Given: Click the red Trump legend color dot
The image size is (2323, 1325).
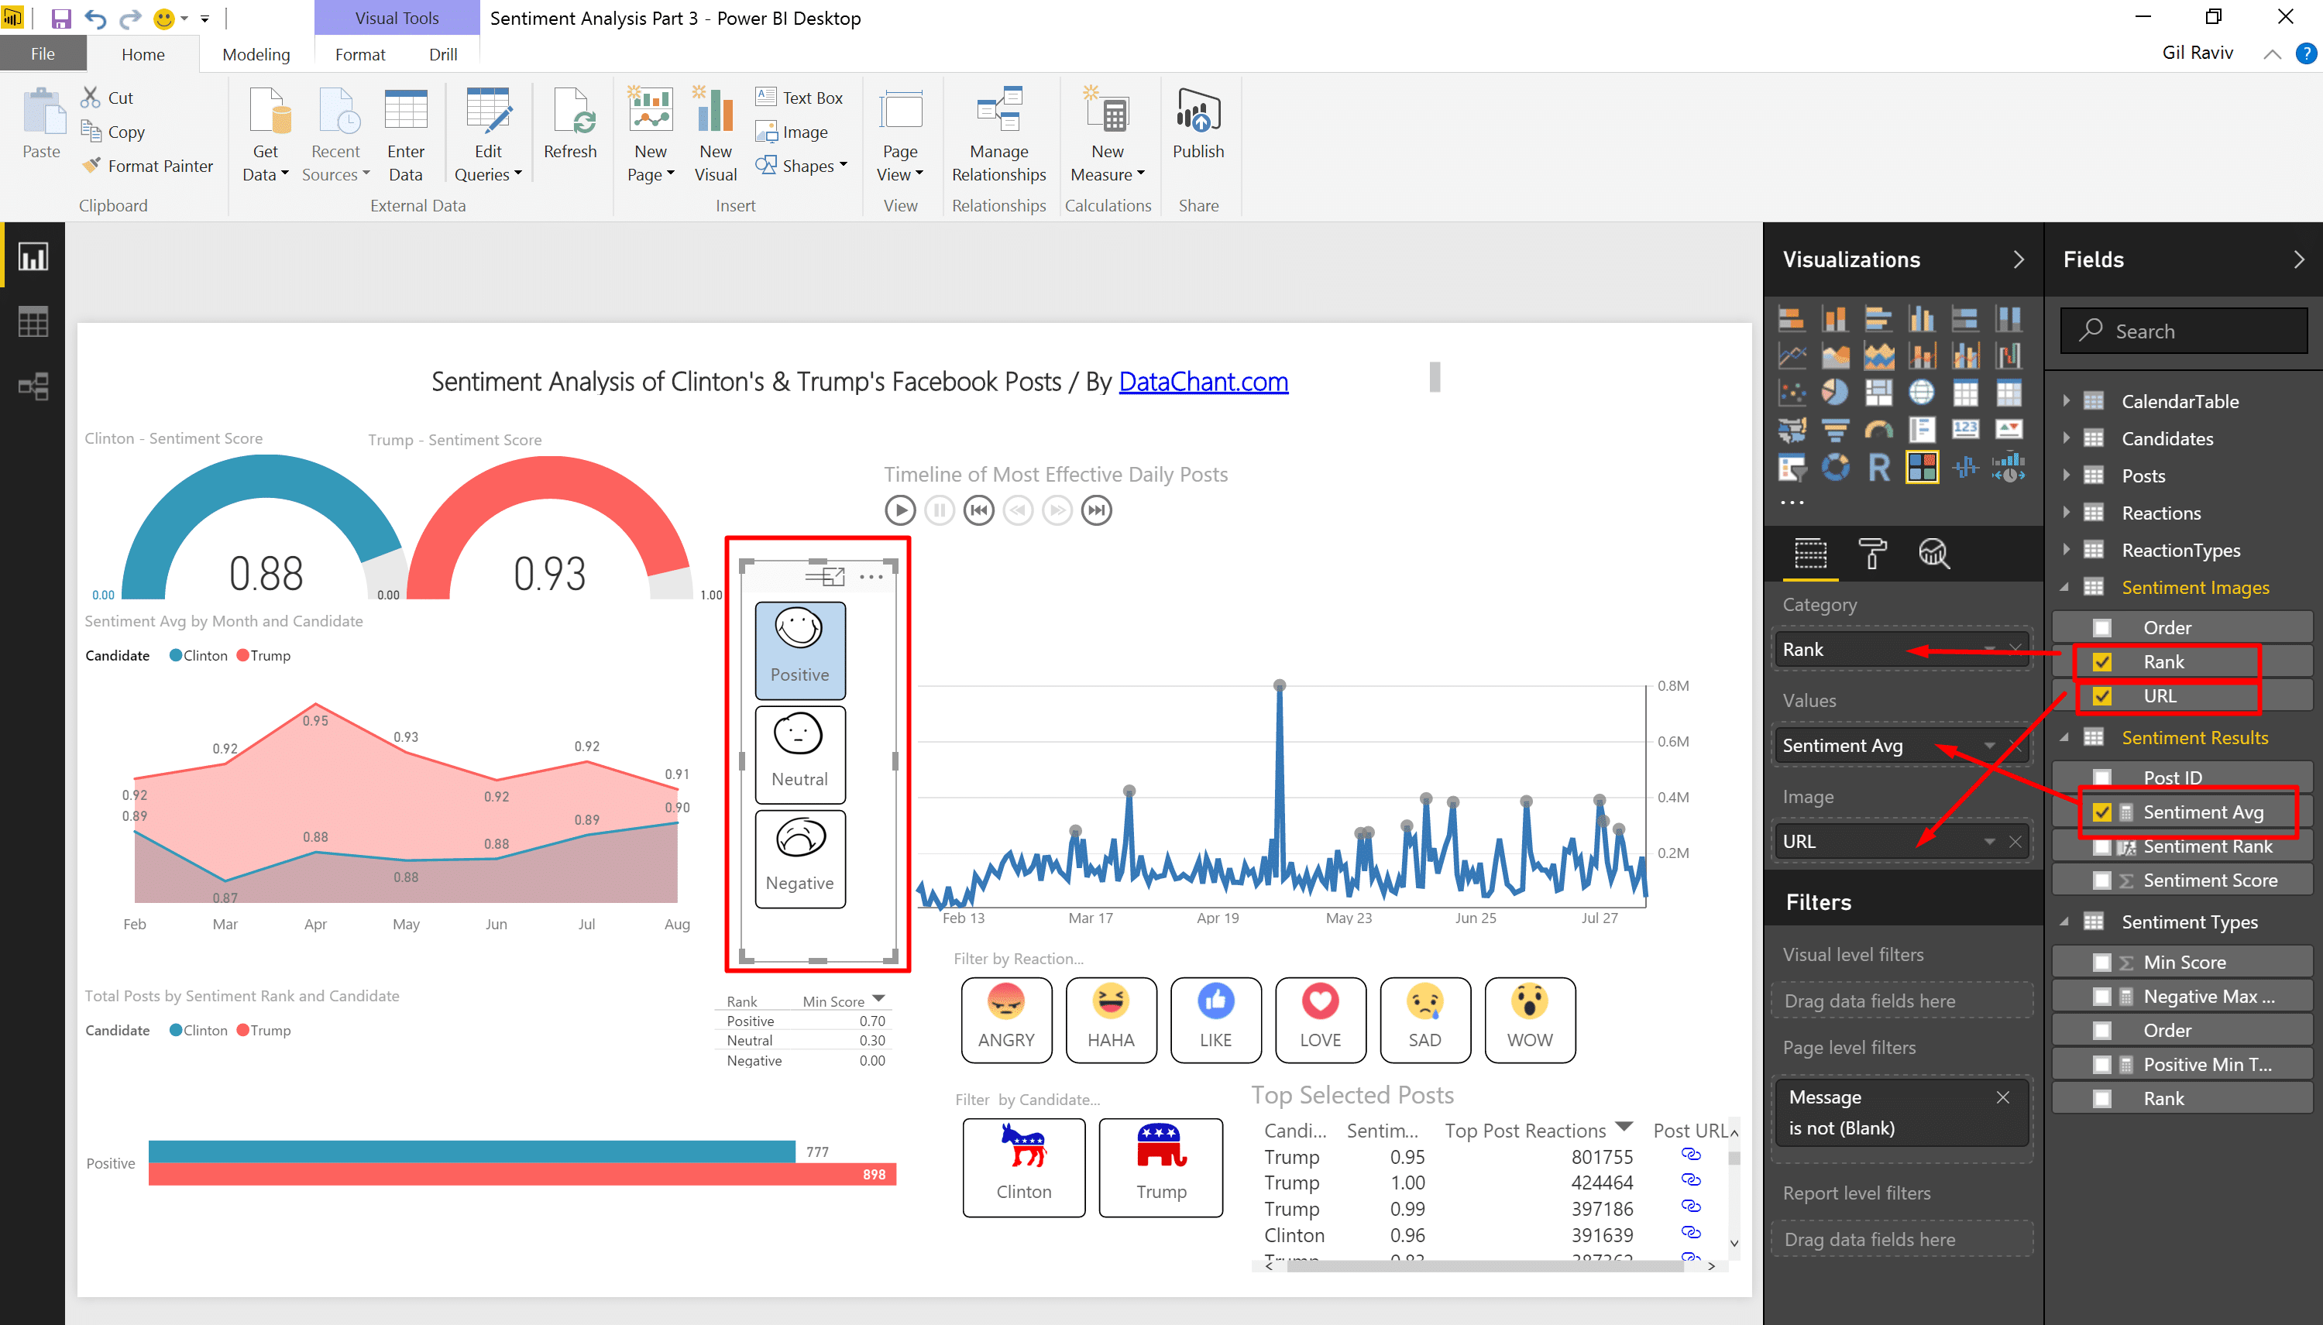Looking at the screenshot, I should 242,655.
